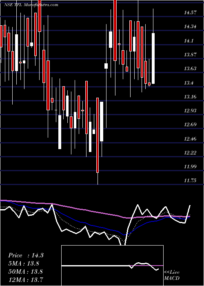204x286 pixels.
Task: Click the last white candlestick on the right
Action: (x=153, y=58)
